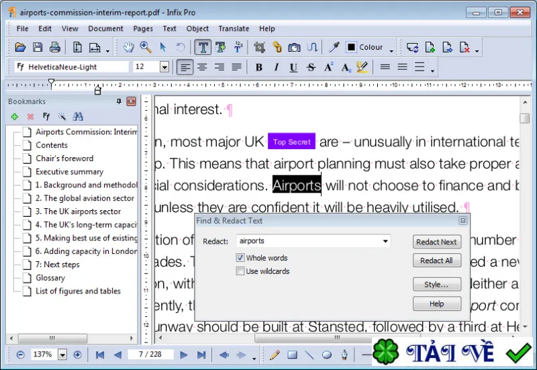Click the Redact All button

tap(437, 261)
